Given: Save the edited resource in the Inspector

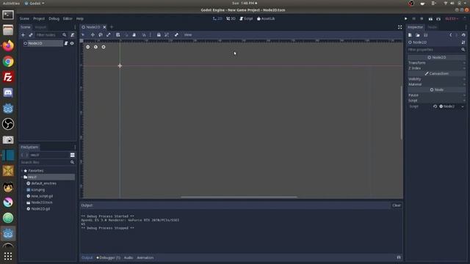Looking at the screenshot, I should tap(426, 35).
